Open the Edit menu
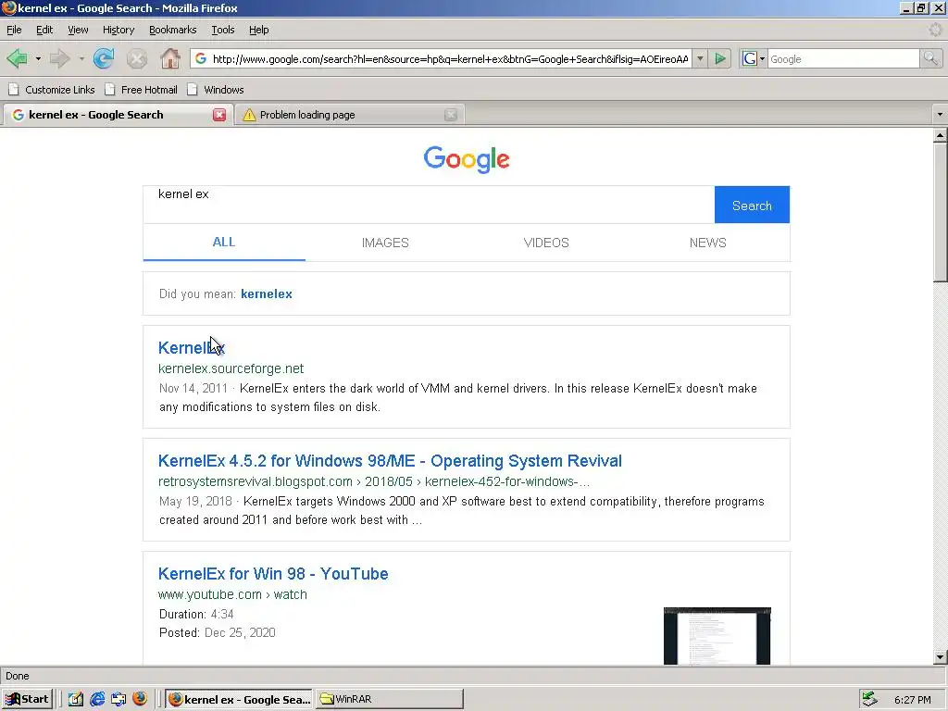Screen dimensions: 948x711 click(44, 30)
